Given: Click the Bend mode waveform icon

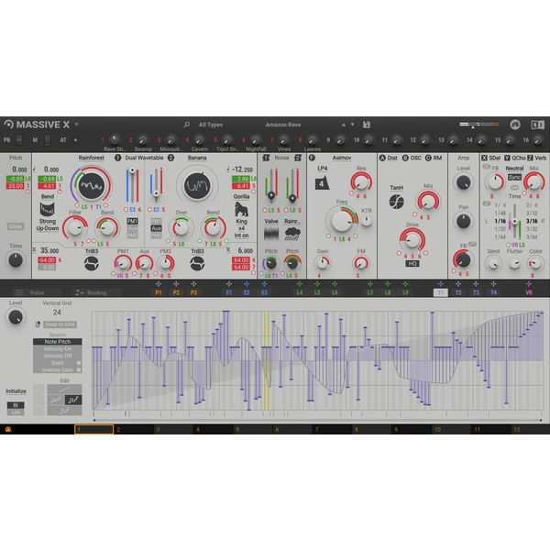Looking at the screenshot, I should click(x=48, y=209).
